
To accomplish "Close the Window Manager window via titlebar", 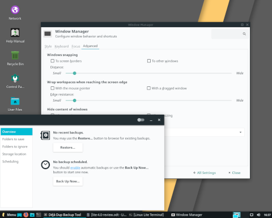I will point(247,25).
